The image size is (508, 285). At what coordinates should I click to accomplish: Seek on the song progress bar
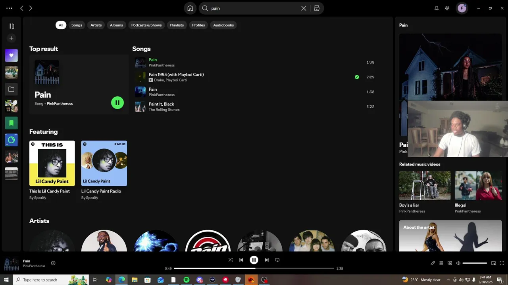click(x=254, y=268)
